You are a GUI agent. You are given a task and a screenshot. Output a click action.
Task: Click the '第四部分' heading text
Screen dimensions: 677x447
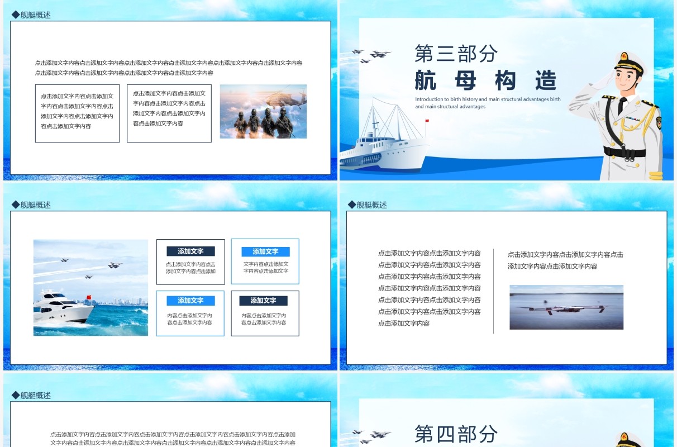click(456, 434)
